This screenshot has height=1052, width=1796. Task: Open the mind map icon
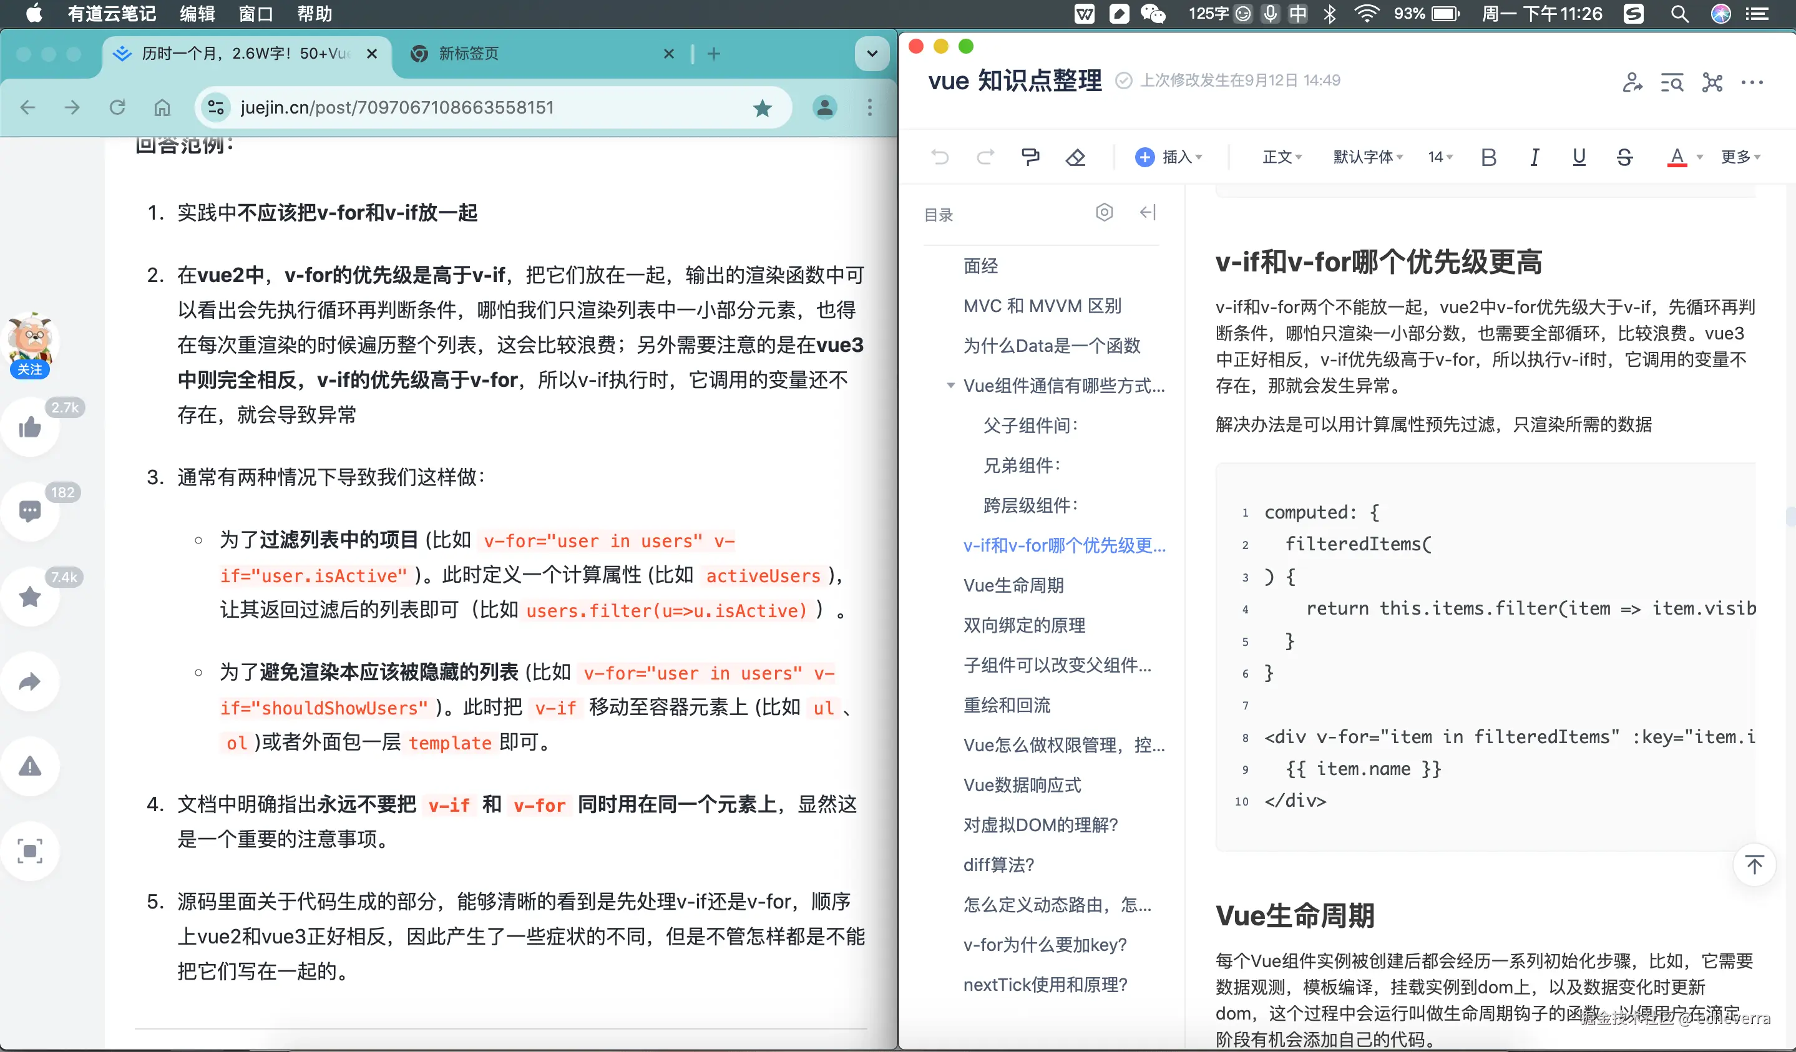coord(1712,83)
